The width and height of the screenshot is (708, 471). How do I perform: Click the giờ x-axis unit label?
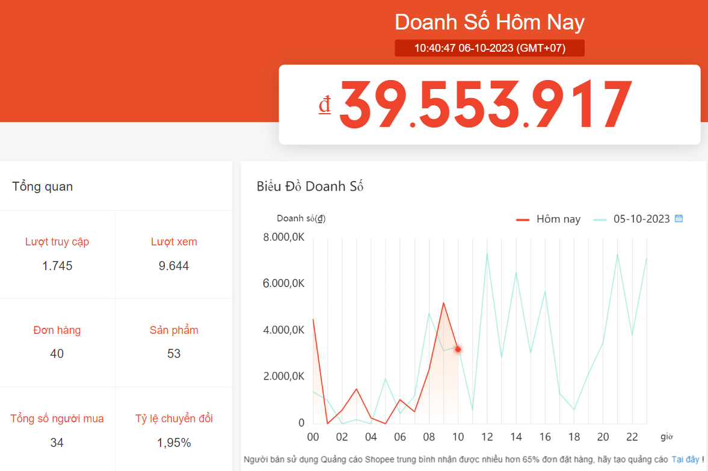click(x=666, y=437)
